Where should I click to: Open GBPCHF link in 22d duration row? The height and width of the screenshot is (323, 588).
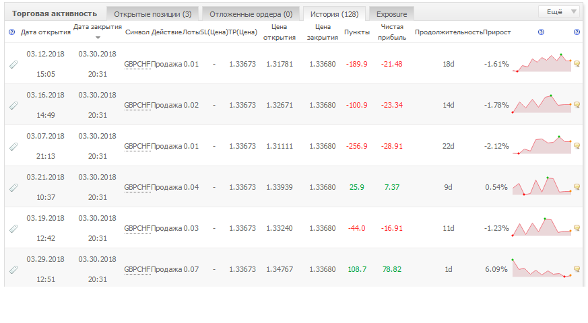[x=137, y=147]
